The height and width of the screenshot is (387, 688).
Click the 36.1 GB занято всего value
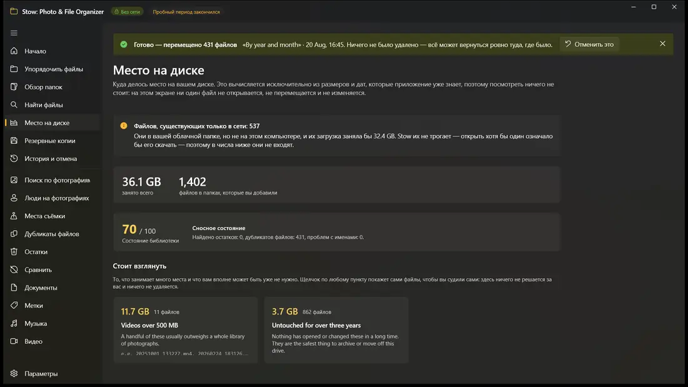tap(141, 182)
